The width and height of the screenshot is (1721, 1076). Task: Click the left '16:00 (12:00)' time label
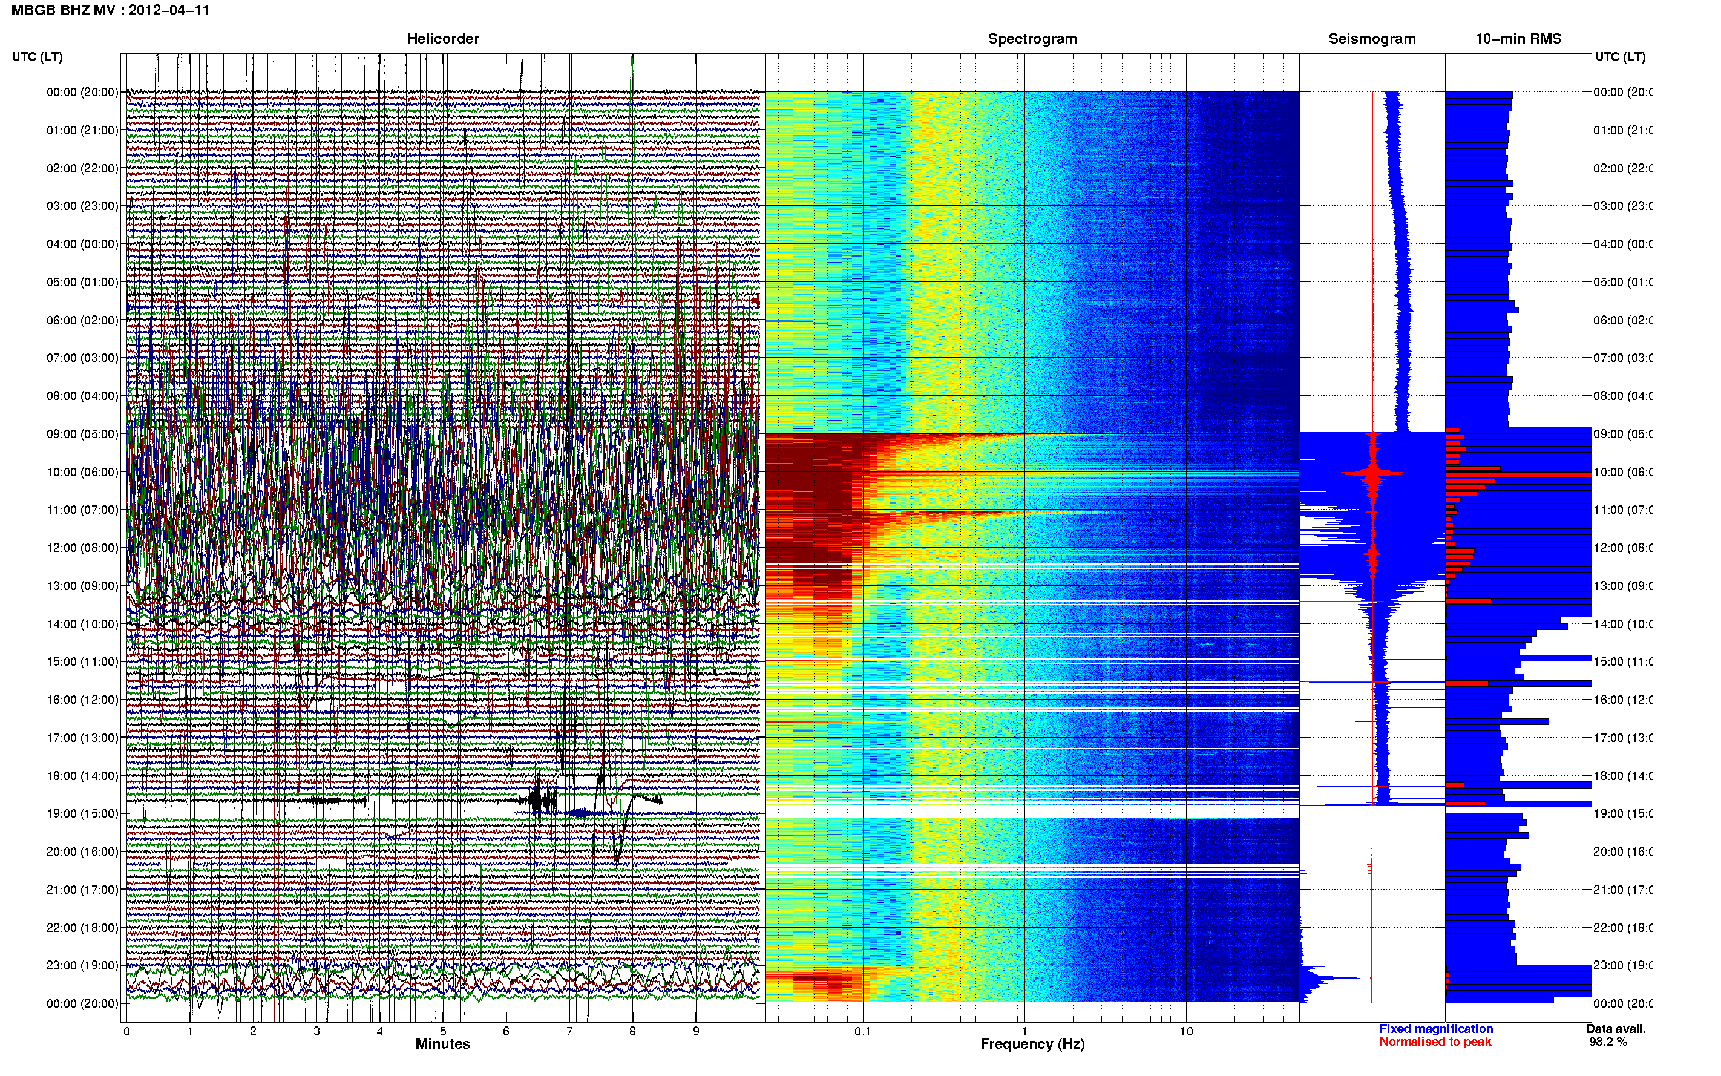click(x=82, y=700)
